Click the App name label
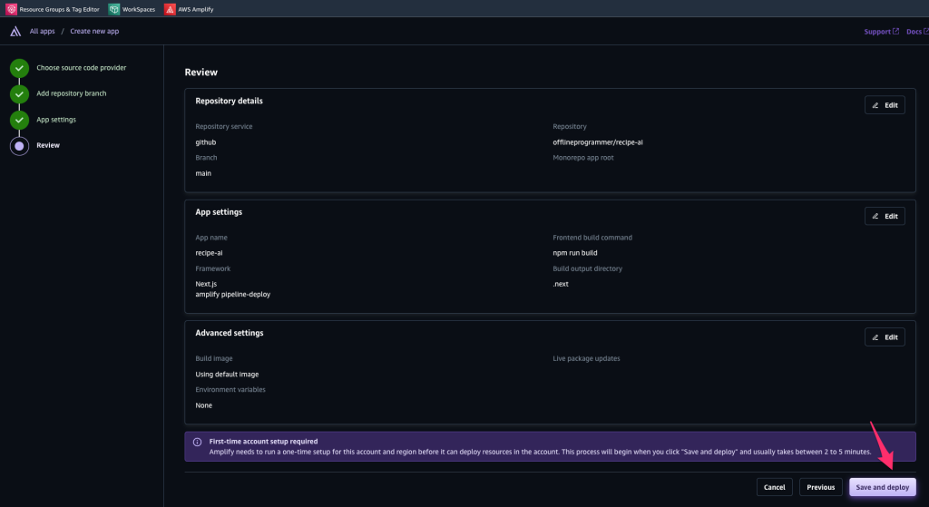Image resolution: width=929 pixels, height=507 pixels. tap(211, 238)
